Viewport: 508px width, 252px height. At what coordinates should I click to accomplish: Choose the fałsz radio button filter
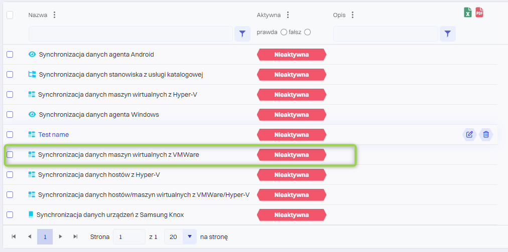307,32
